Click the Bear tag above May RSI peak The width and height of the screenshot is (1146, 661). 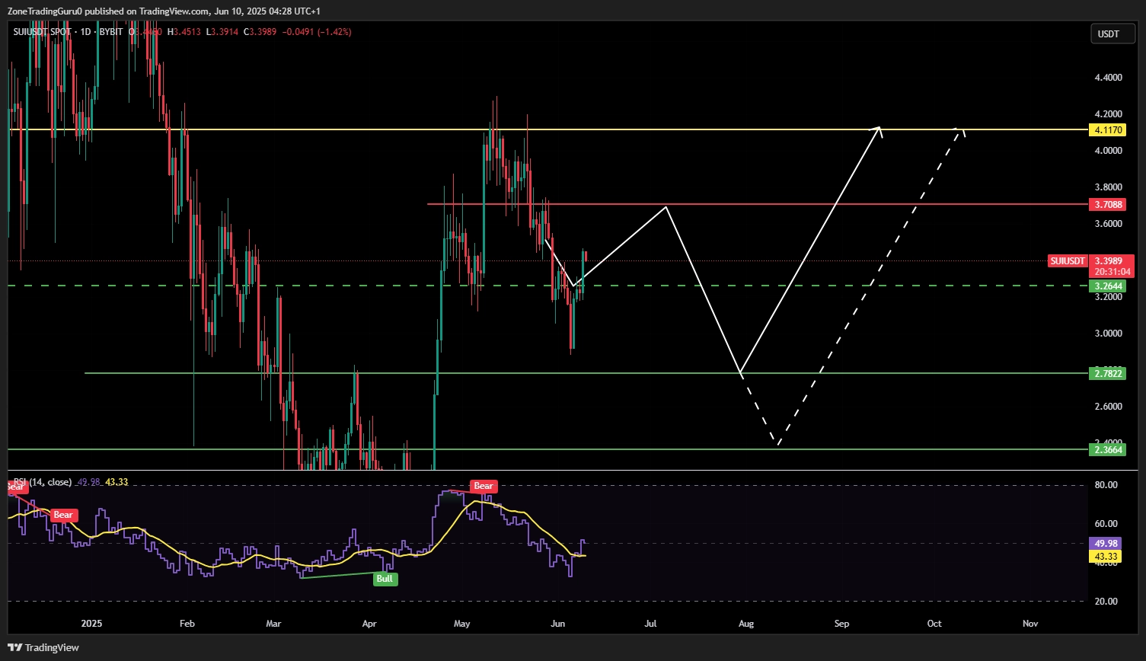484,486
